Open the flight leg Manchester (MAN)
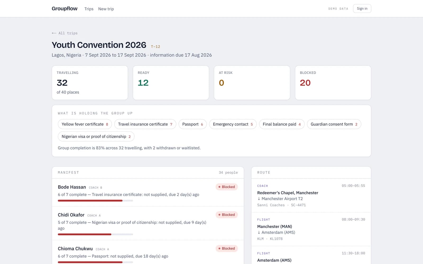Viewport: 423px width, 264px height. click(x=311, y=229)
